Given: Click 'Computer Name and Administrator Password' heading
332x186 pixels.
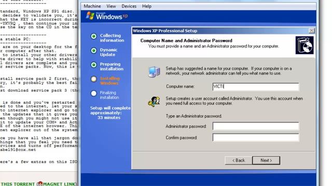Looking at the screenshot, I should pos(186,40).
